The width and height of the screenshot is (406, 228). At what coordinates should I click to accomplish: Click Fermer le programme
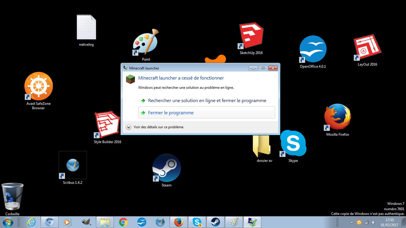point(207,113)
